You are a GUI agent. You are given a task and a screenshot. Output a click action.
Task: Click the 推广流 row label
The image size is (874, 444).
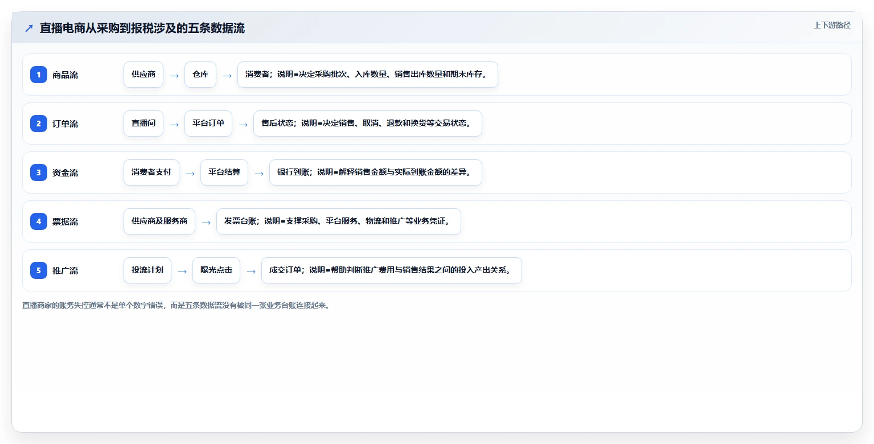coord(65,271)
